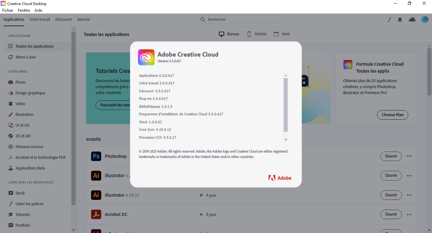Select the Réseaux sociaux category

(x=38, y=146)
